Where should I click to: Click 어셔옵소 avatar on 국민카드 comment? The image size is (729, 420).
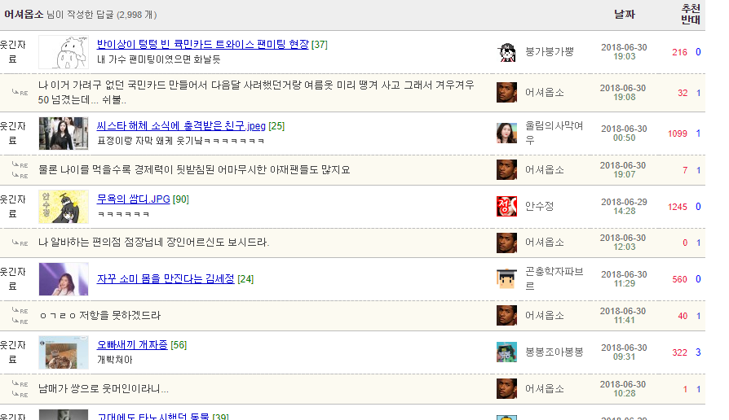click(x=506, y=92)
